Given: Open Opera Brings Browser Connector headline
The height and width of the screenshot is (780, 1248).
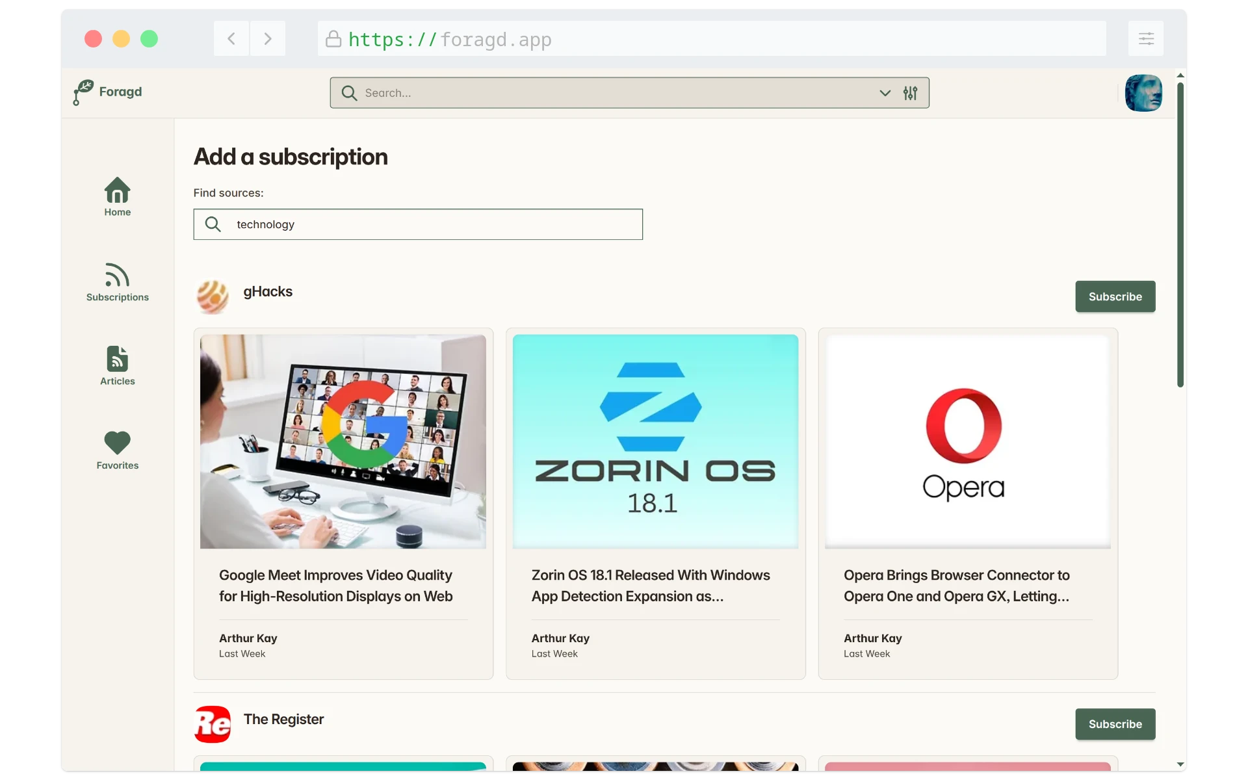Looking at the screenshot, I should (957, 586).
